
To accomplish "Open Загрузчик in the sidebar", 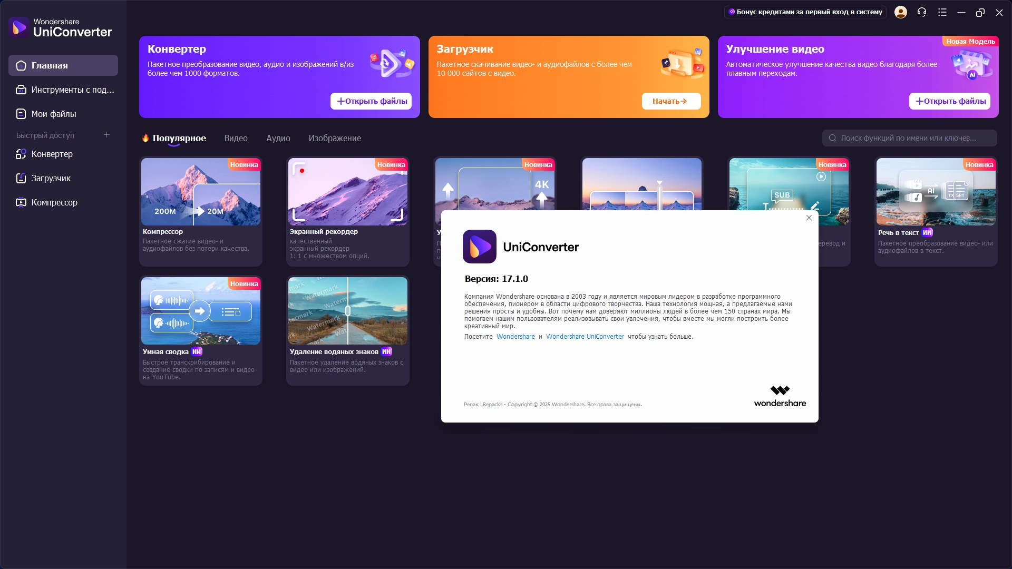I will pos(51,178).
